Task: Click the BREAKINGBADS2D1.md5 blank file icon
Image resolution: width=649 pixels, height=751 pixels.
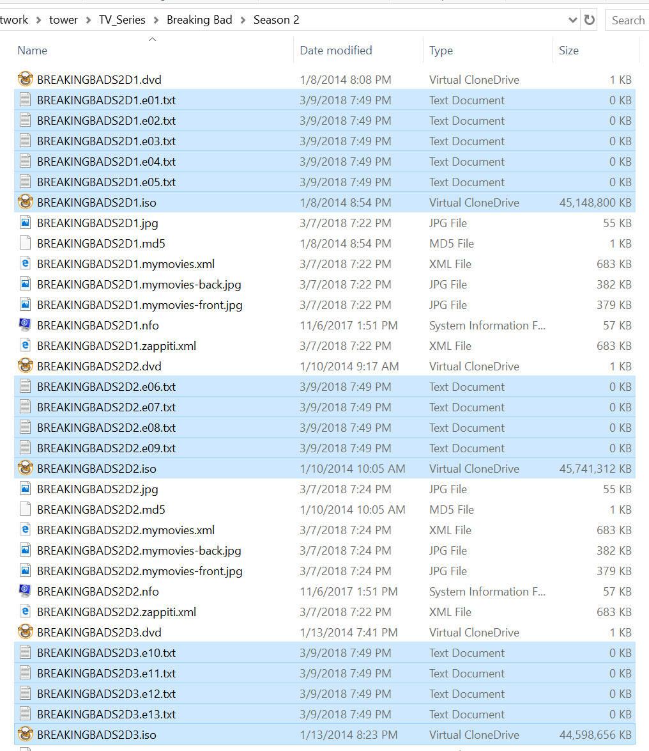Action: 26,243
